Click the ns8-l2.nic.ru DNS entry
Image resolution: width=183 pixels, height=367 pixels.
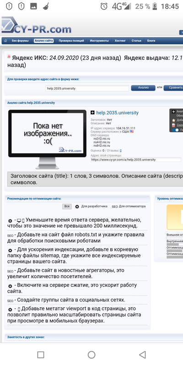point(102,145)
